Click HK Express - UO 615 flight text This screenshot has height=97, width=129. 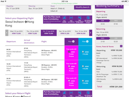49,50
